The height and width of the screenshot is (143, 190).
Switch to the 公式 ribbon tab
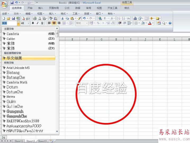click(x=67, y=8)
